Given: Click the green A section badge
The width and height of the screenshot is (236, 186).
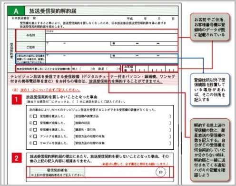Looking at the screenshot, I should tap(16, 11).
